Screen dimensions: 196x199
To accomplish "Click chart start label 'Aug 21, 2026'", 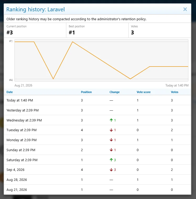I will coord(23,85).
